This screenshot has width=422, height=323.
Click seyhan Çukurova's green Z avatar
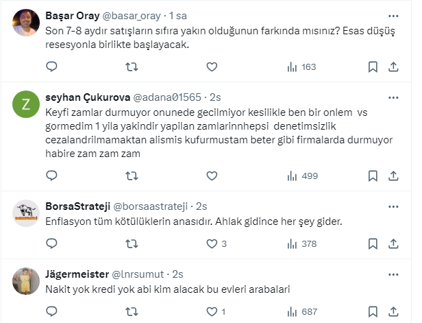[26, 104]
